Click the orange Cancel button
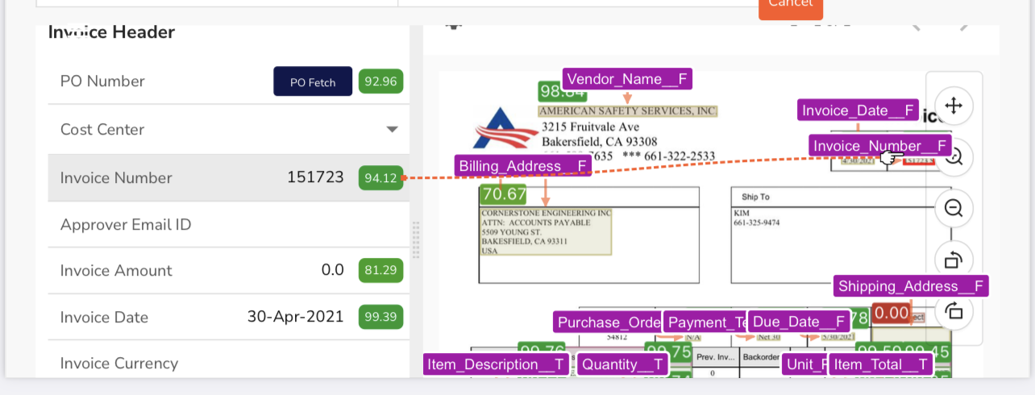This screenshot has height=395, width=1035. 790,6
